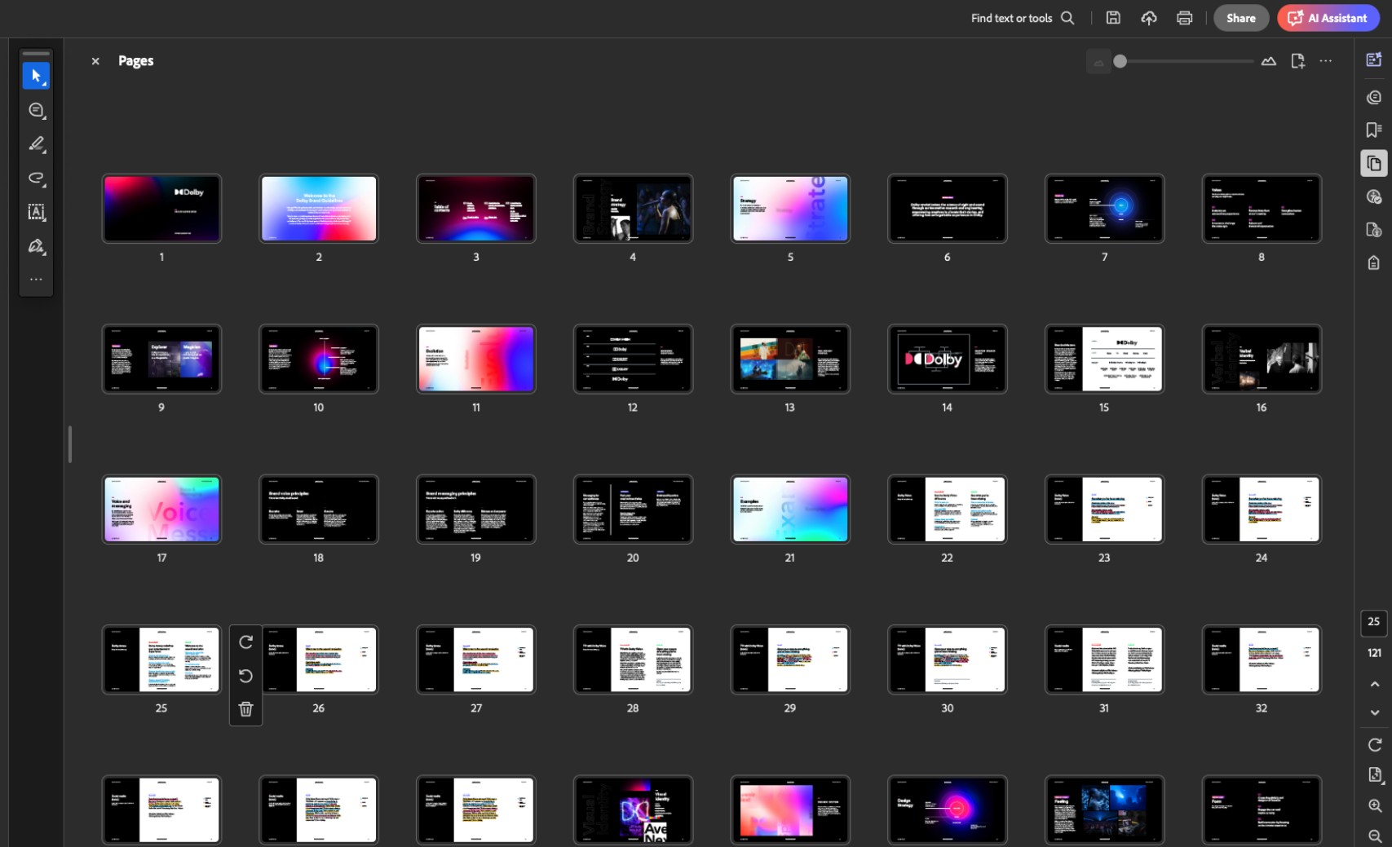
Task: Choose the add comment tool
Action: click(x=36, y=110)
